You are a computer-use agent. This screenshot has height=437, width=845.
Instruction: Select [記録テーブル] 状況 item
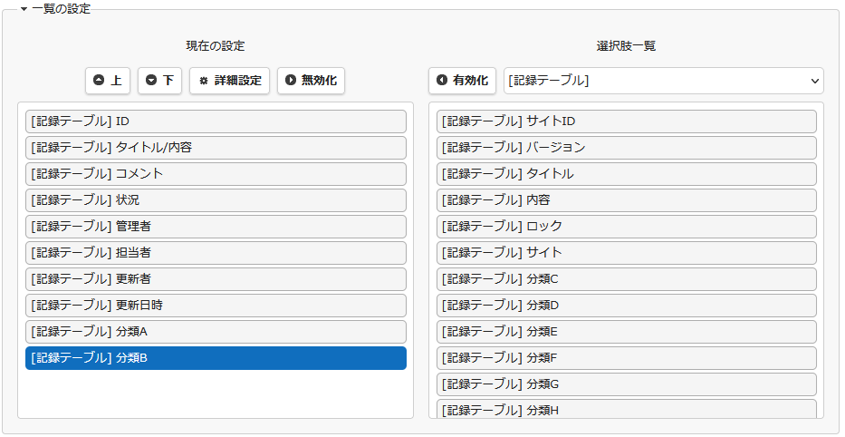click(216, 200)
